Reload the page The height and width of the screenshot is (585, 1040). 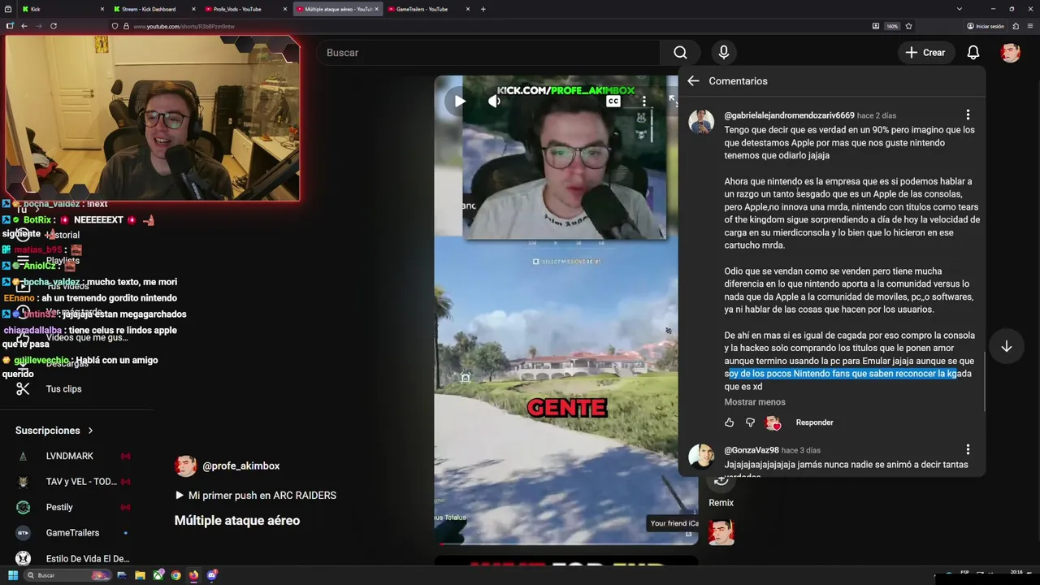[x=54, y=26]
